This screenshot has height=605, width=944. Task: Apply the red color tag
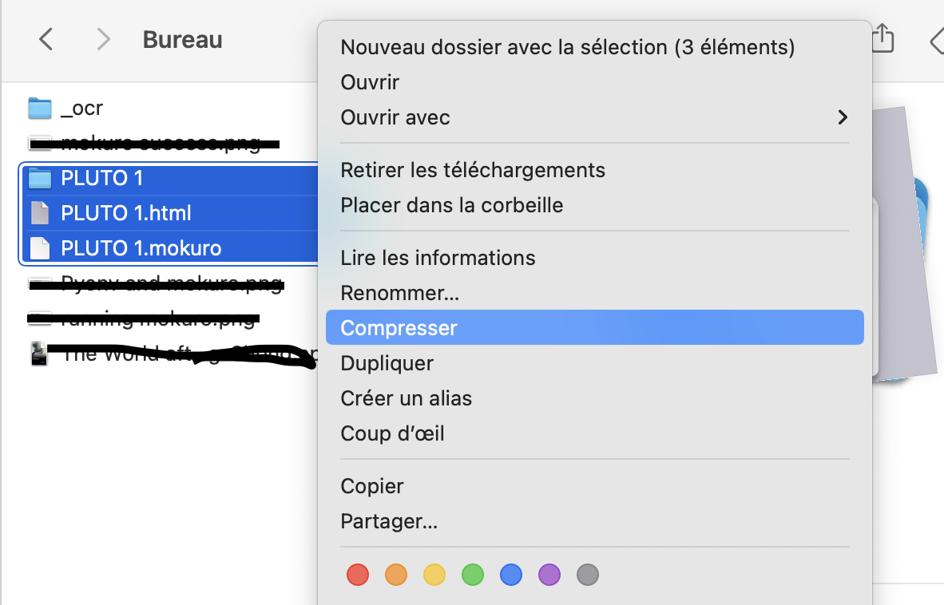point(358,575)
